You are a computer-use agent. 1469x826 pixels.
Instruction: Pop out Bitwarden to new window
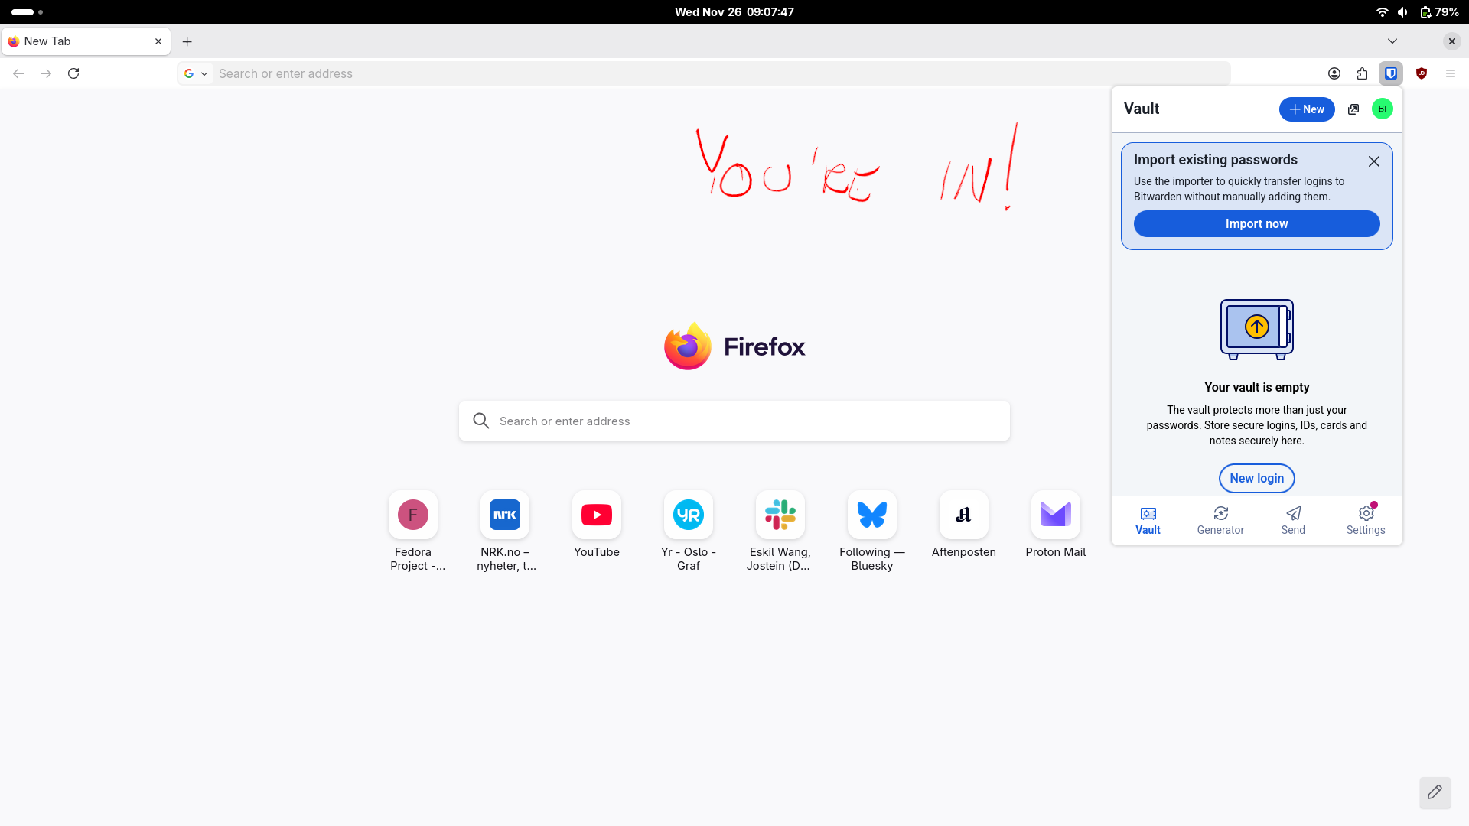[1353, 109]
